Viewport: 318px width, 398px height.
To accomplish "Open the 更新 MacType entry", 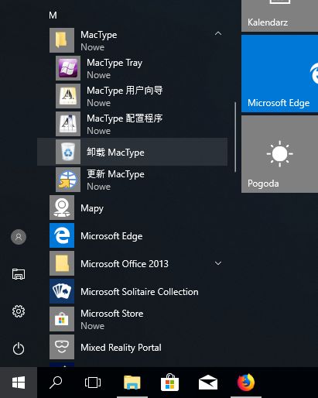I will (x=132, y=180).
